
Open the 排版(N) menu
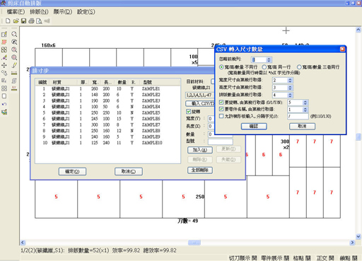[x=39, y=12]
